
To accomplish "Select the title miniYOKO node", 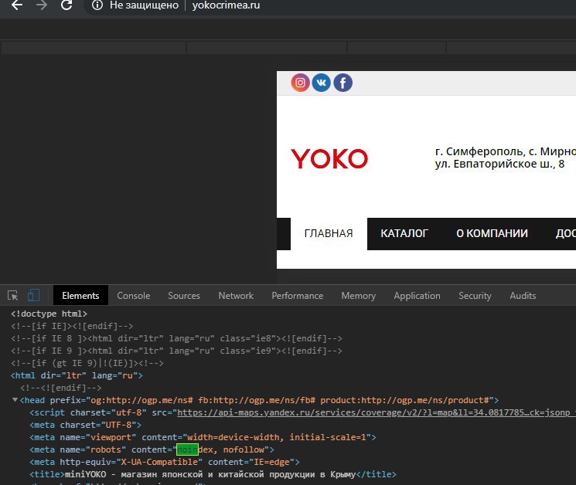I will (x=213, y=474).
